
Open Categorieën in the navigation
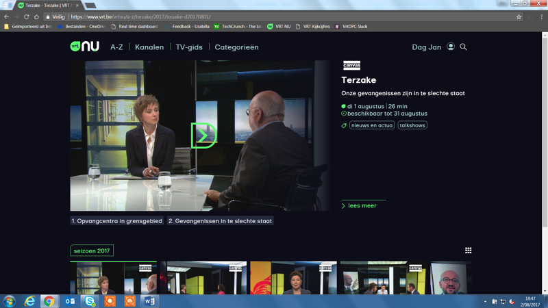[x=236, y=47]
